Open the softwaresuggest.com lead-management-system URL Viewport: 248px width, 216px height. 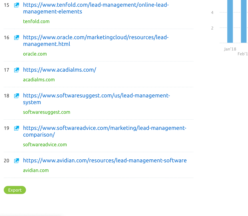[x=96, y=99]
